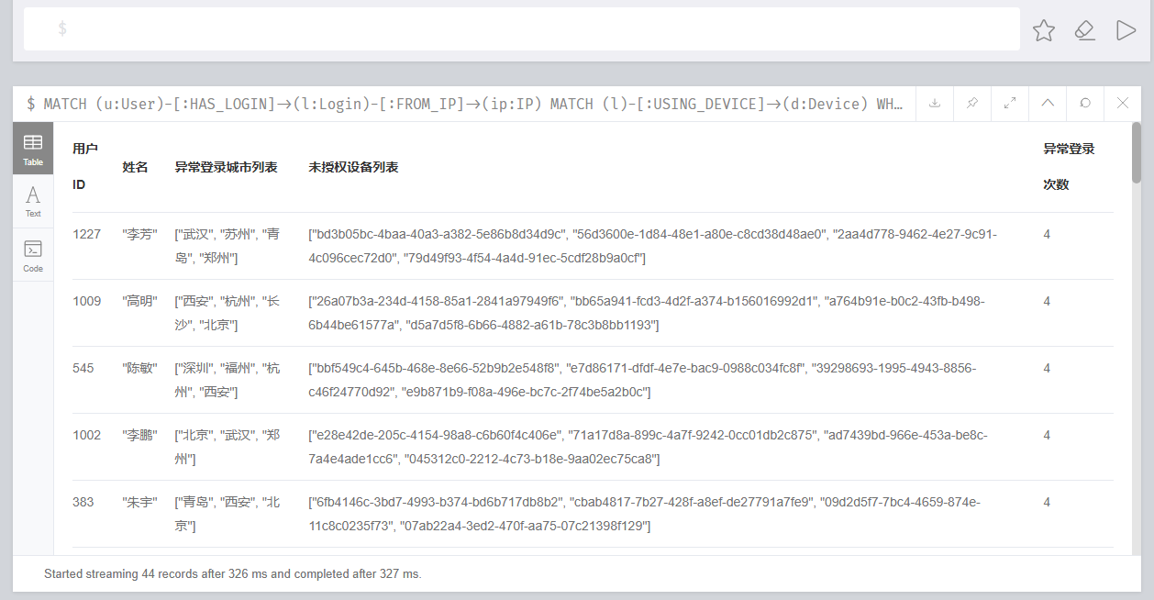This screenshot has width=1154, height=600.
Task: Click the name cell "陈敏"
Action: [x=139, y=369]
